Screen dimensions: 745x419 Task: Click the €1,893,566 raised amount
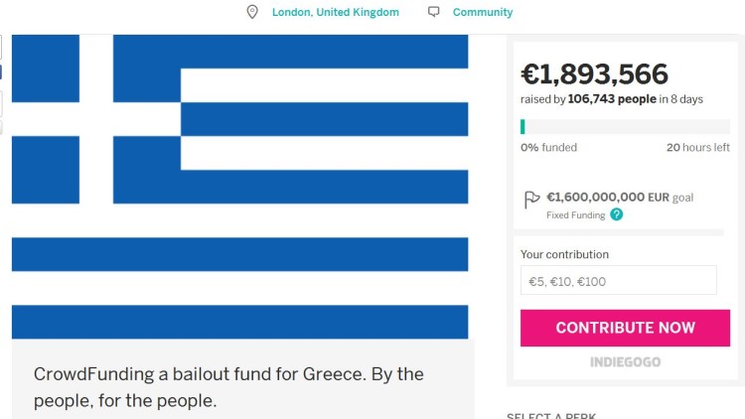click(594, 74)
